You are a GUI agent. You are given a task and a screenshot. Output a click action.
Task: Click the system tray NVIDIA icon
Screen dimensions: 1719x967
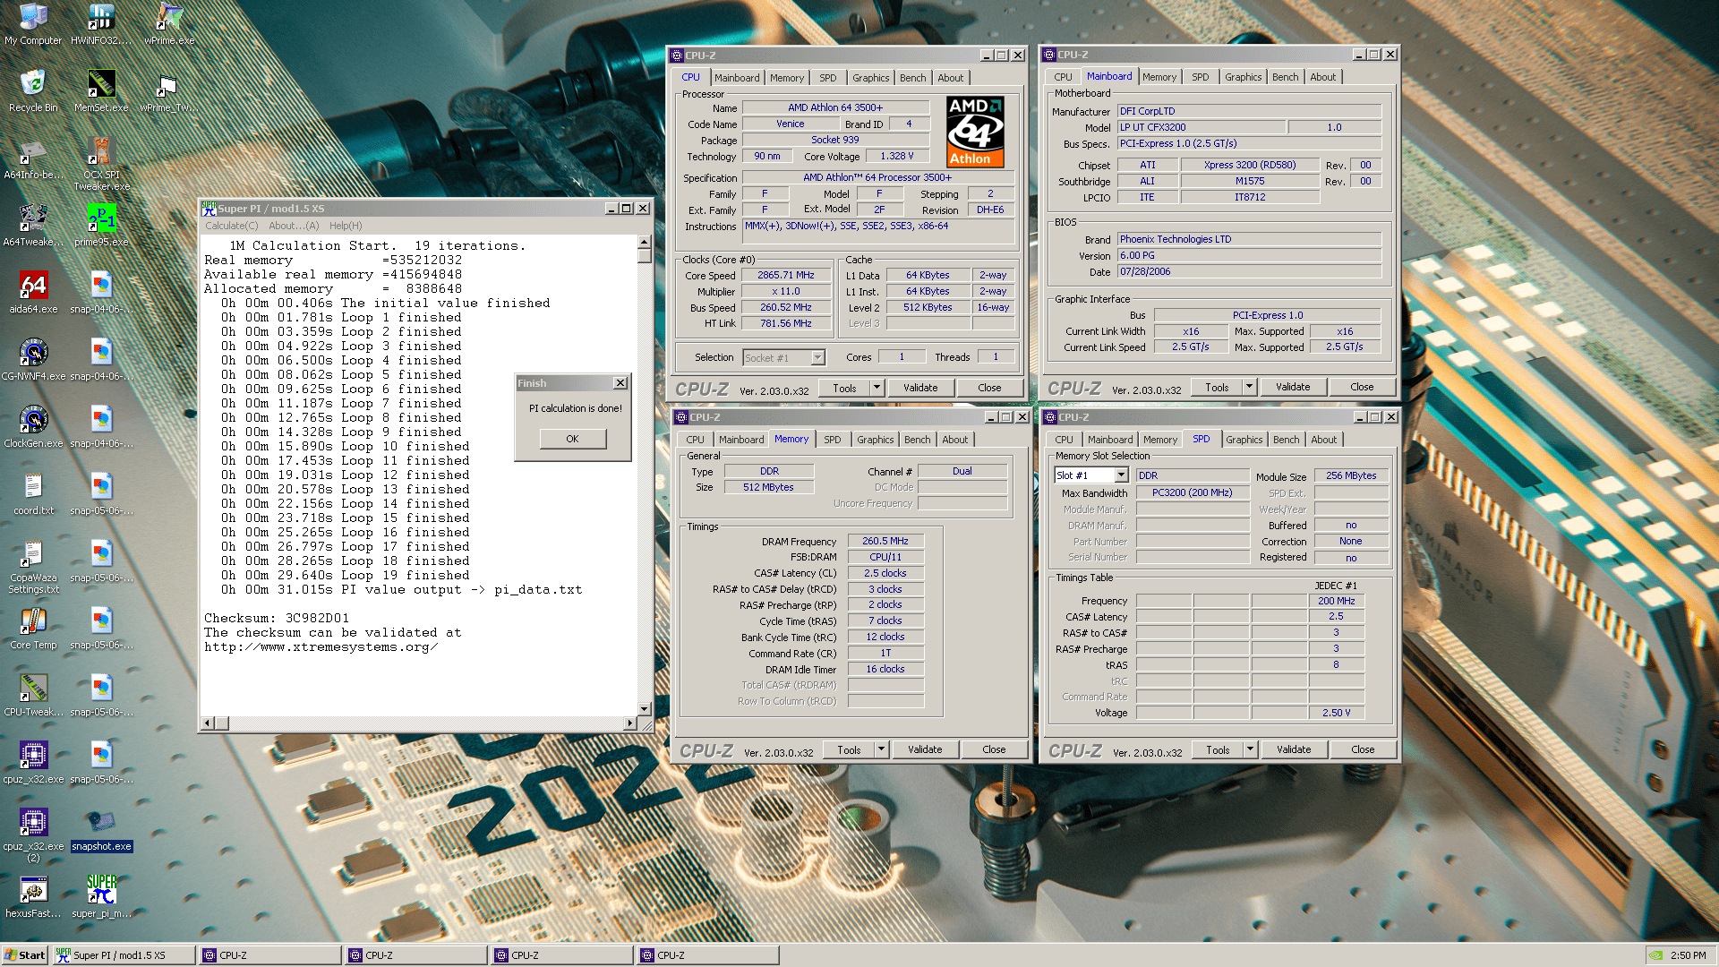tap(1656, 955)
